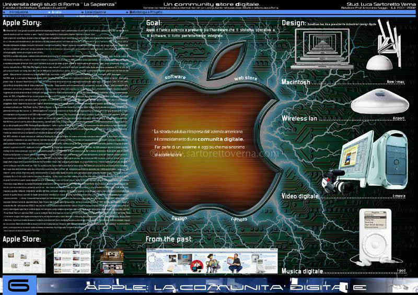
Task: Select the 'Design' label below the apple
Action: click(179, 218)
